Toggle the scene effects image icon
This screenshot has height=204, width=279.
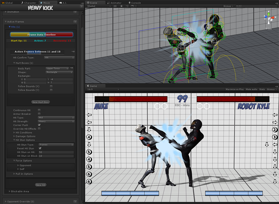(132, 6)
